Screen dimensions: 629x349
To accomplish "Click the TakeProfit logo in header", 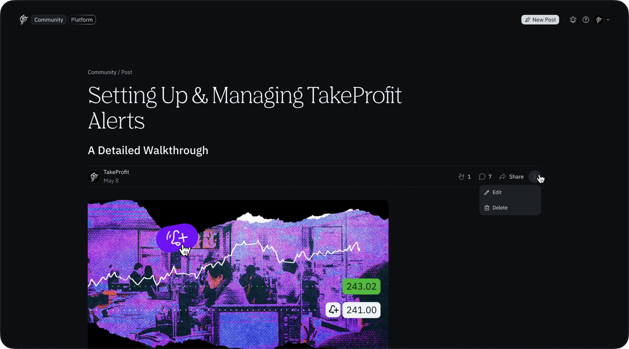I will pos(24,19).
